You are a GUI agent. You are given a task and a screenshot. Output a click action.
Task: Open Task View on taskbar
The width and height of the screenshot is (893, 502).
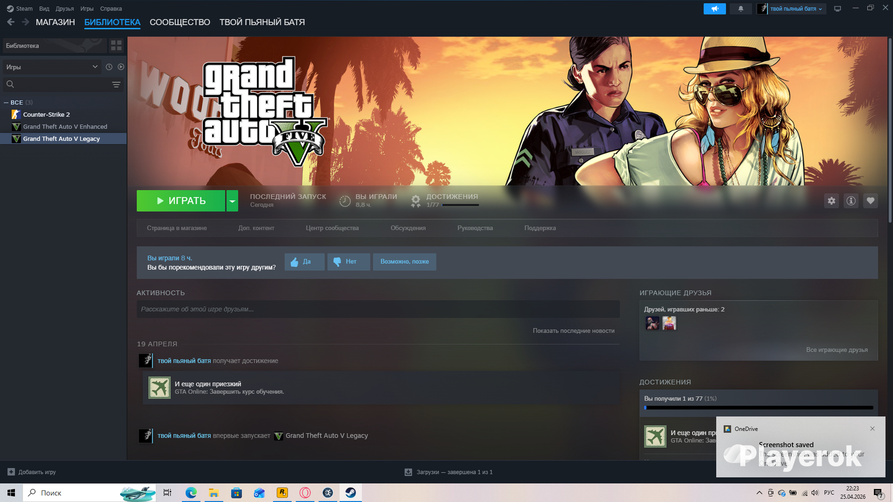tap(167, 493)
